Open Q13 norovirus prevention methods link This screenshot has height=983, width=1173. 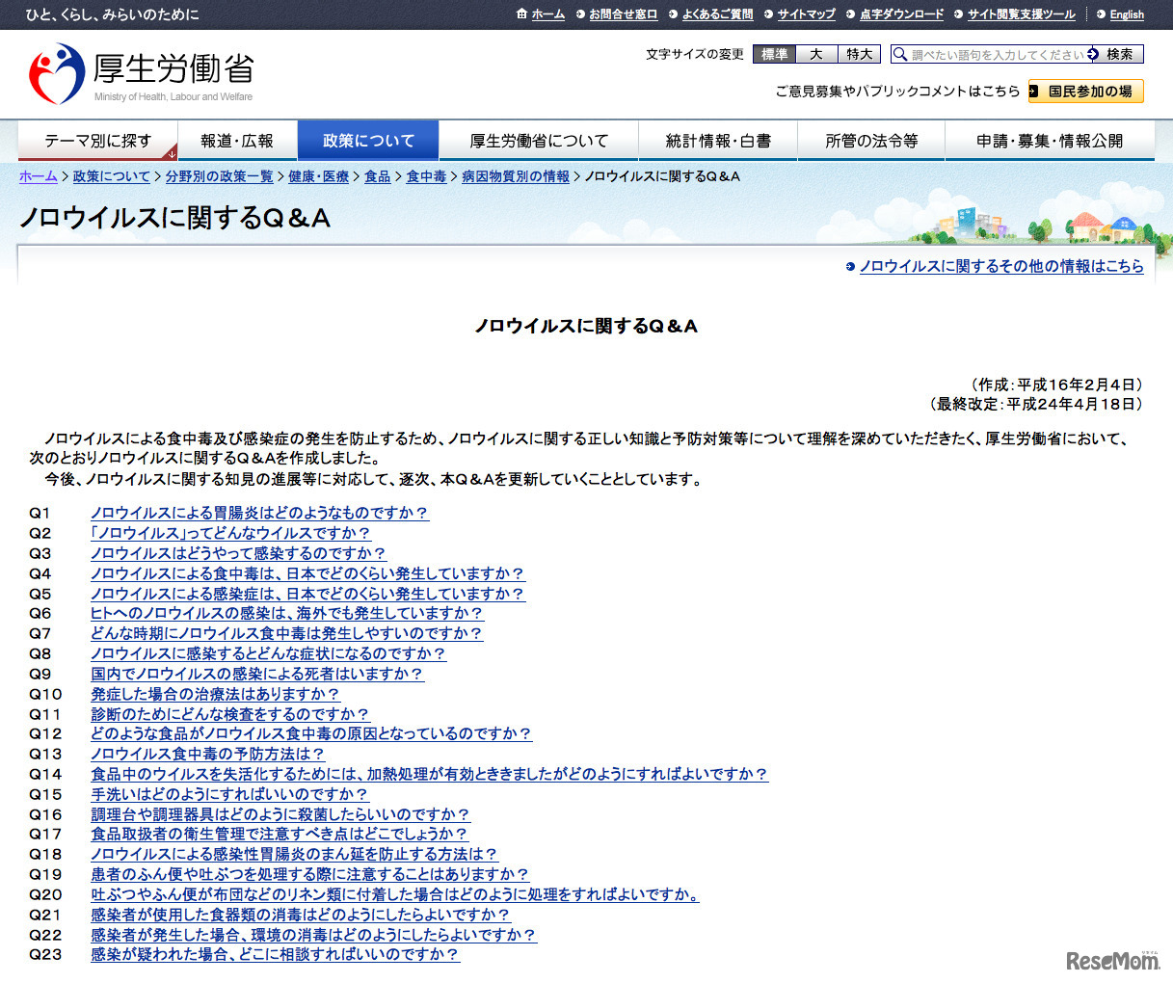[207, 754]
